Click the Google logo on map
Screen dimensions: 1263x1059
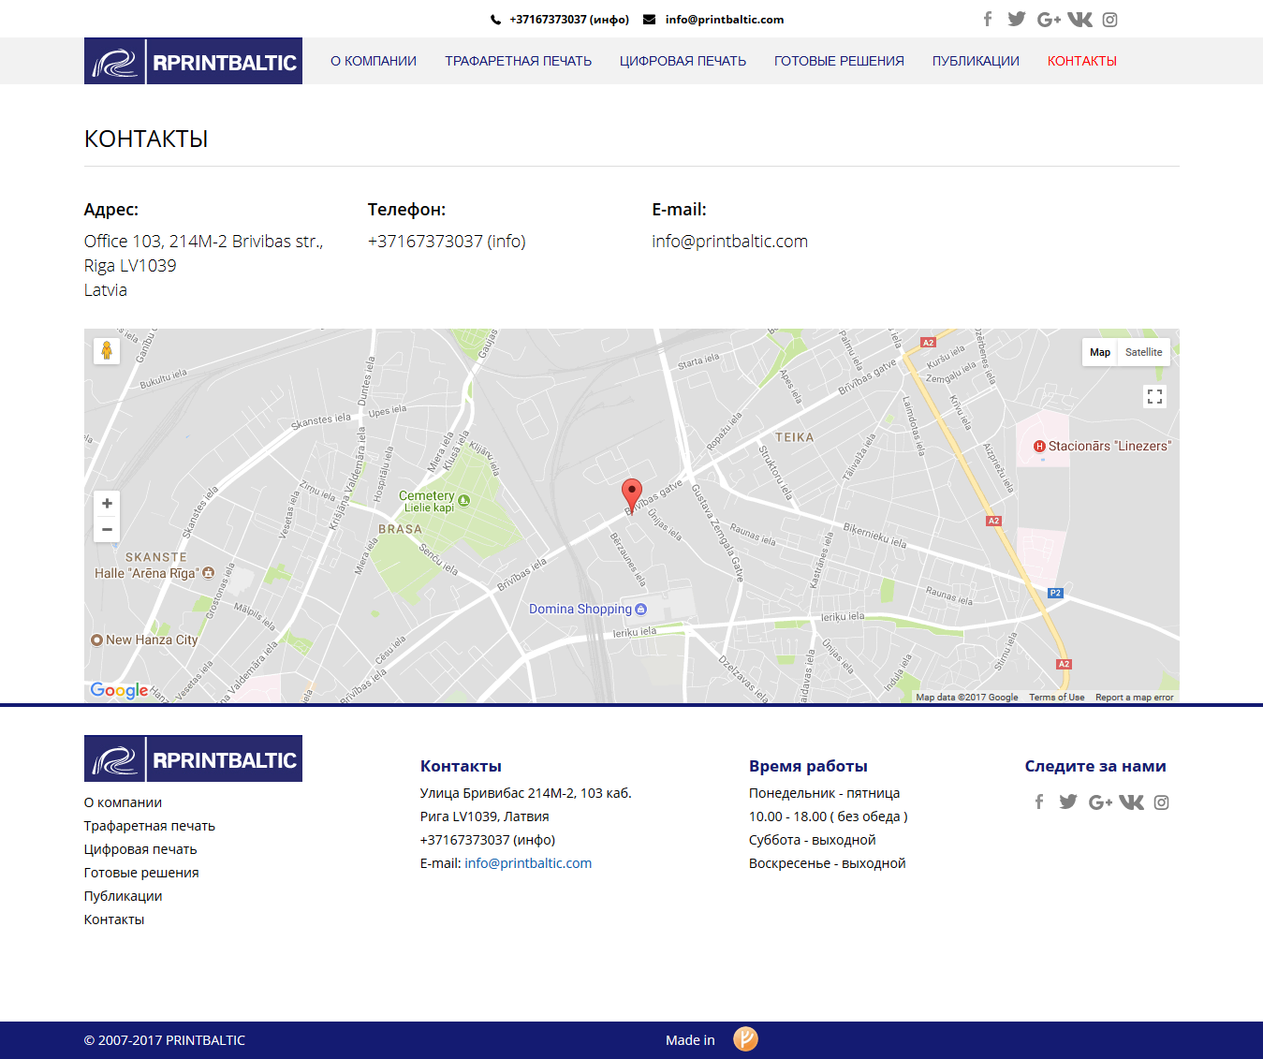[119, 690]
